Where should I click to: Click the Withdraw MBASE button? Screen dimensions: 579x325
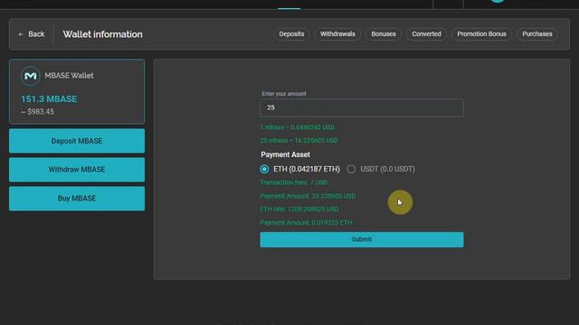click(x=77, y=170)
